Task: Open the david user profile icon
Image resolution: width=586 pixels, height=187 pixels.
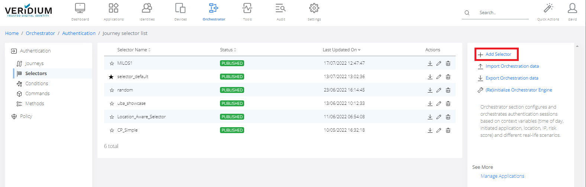Action: point(572,8)
